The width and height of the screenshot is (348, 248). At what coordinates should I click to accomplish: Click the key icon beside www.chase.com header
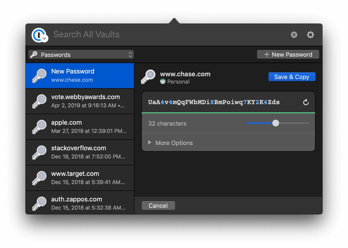(x=148, y=77)
